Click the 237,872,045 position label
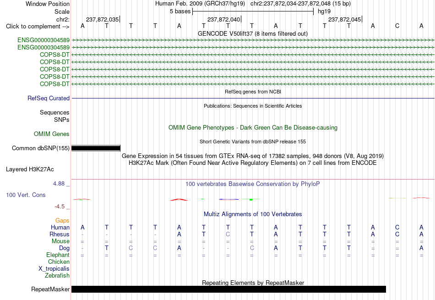 [x=344, y=19]
